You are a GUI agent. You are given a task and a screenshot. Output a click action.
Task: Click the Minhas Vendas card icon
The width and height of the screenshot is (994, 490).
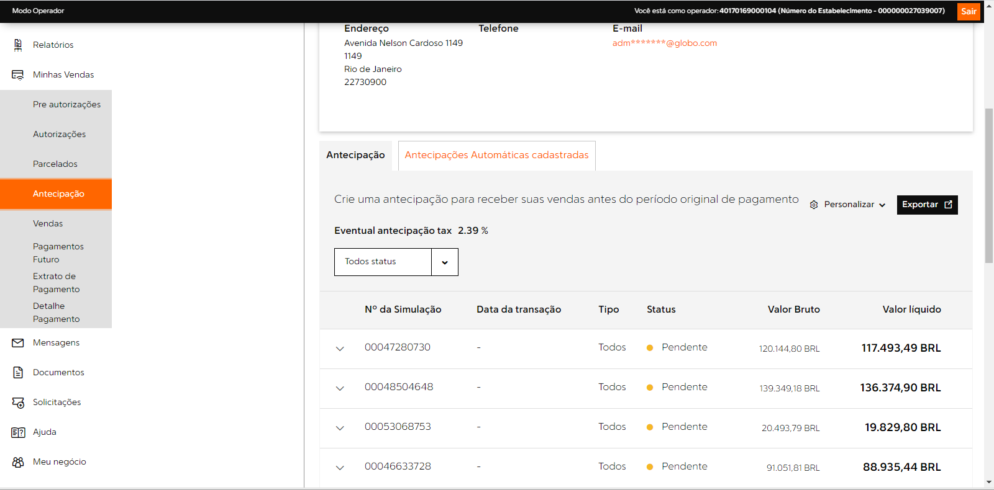click(x=18, y=74)
